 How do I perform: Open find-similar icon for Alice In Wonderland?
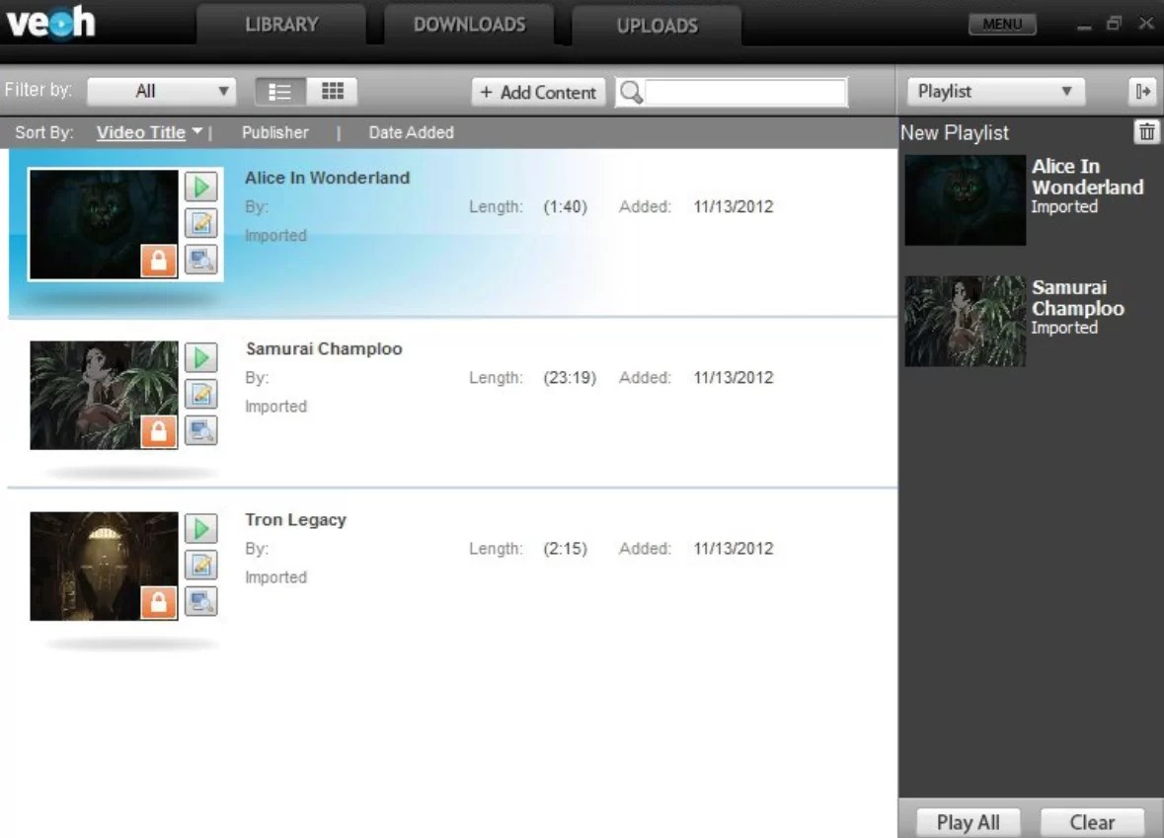click(201, 259)
